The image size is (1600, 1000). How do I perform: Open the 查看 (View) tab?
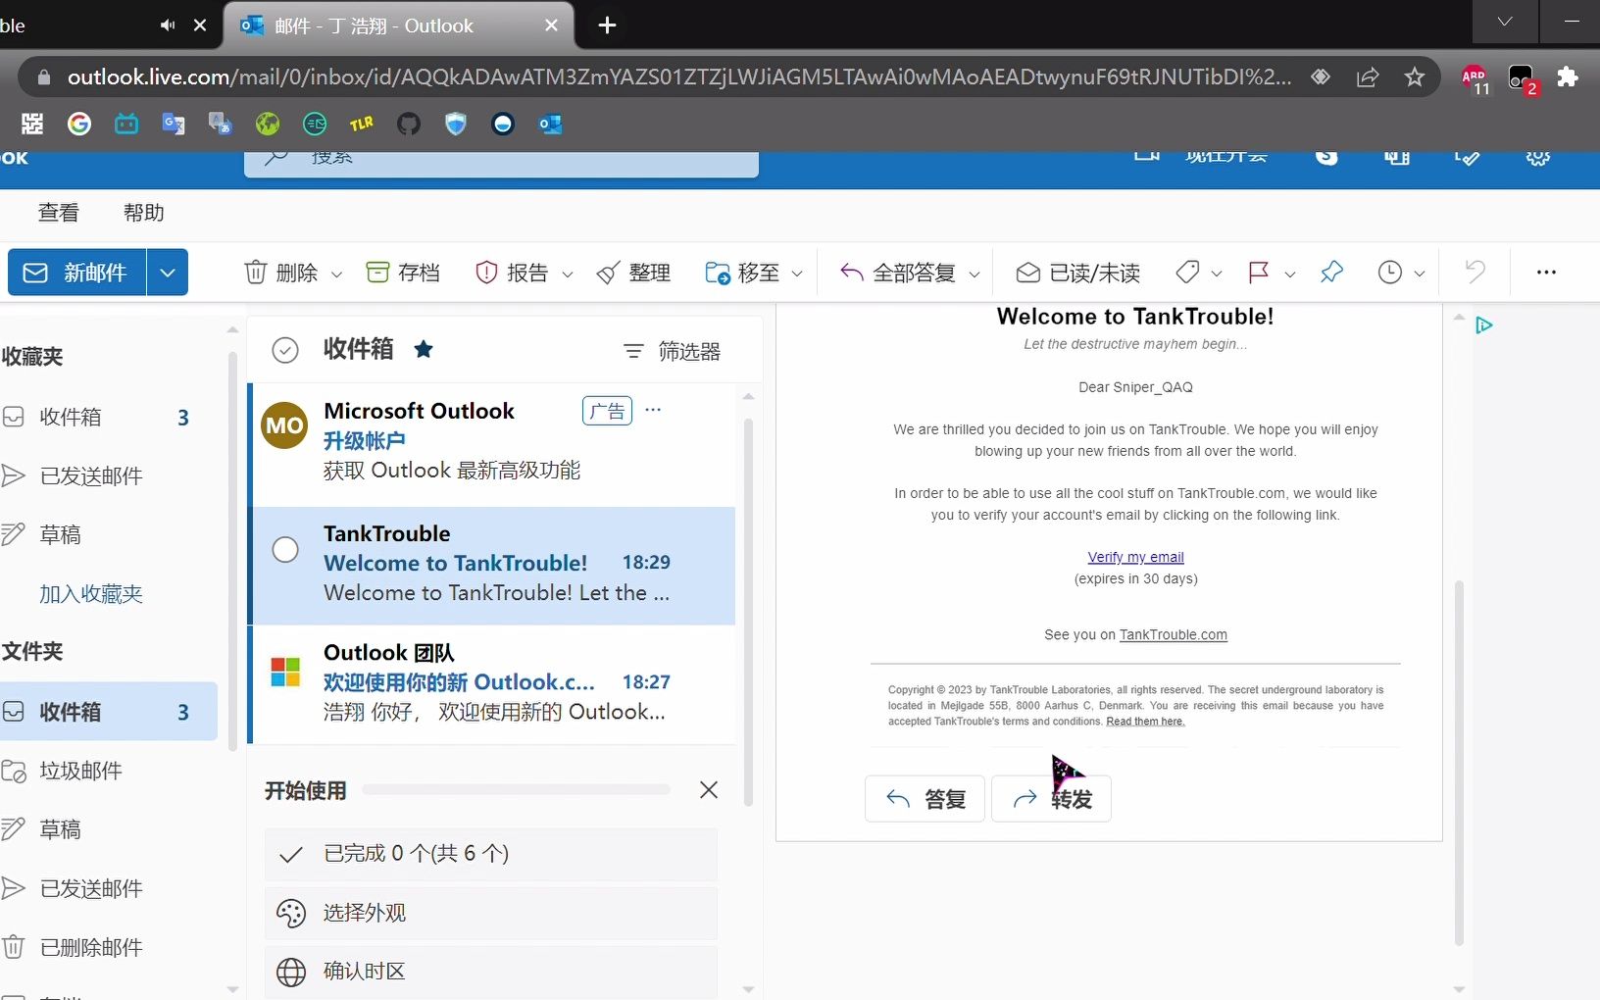pos(59,213)
